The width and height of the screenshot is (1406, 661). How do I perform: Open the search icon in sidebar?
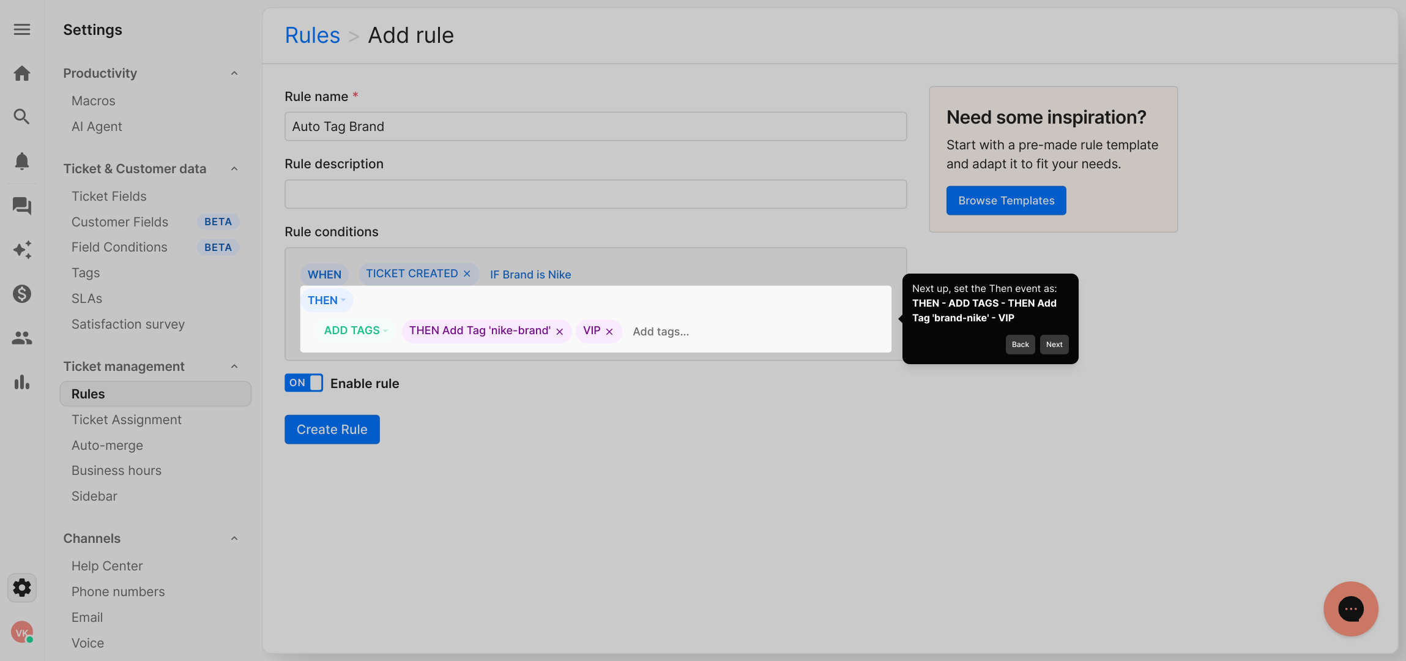click(x=22, y=116)
